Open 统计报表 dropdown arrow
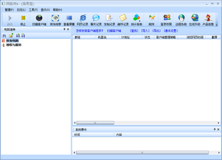This screenshot has width=222, height=160. tap(140, 21)
